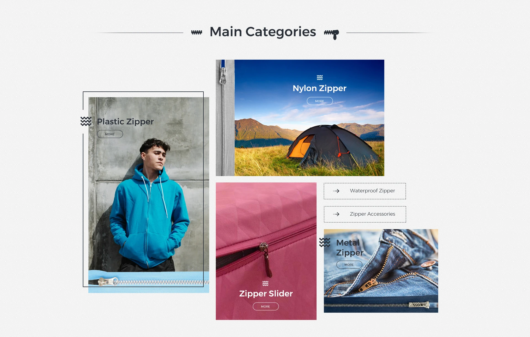Click the zipper teeth icon left of heading
530x337 pixels.
[197, 33]
